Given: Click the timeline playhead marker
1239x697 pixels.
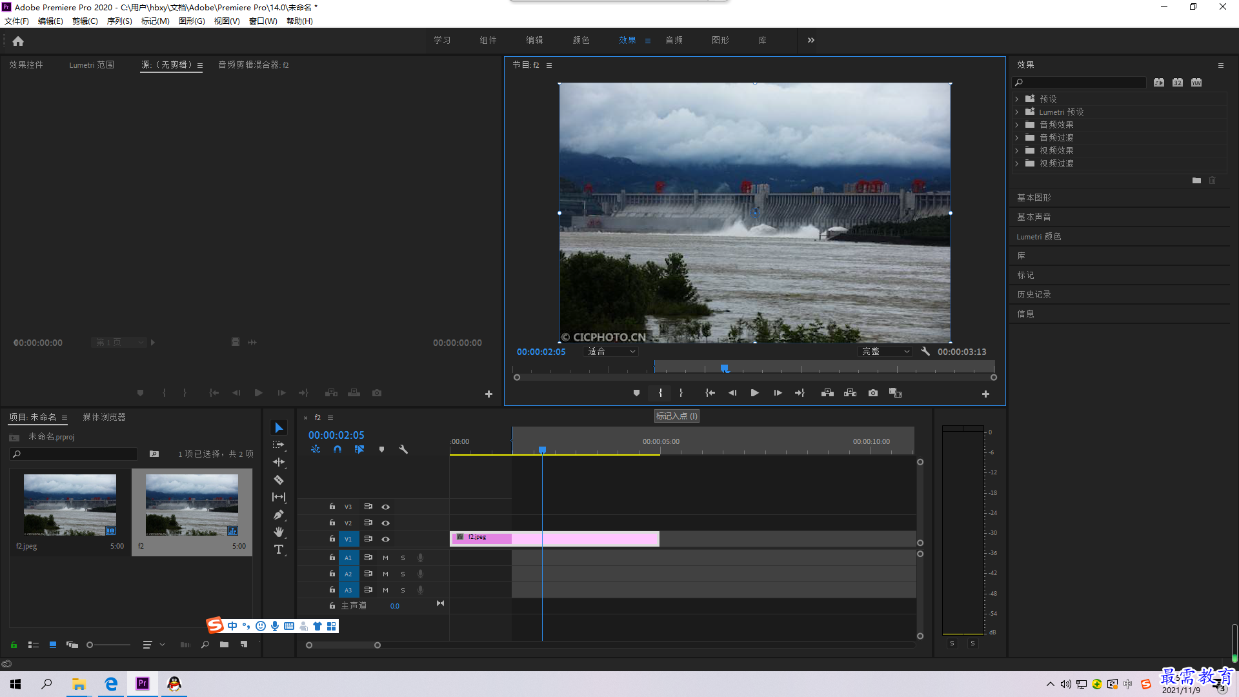Looking at the screenshot, I should [x=543, y=450].
